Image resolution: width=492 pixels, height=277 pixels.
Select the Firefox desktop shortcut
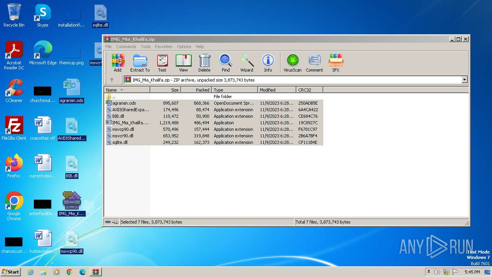[x=14, y=166]
